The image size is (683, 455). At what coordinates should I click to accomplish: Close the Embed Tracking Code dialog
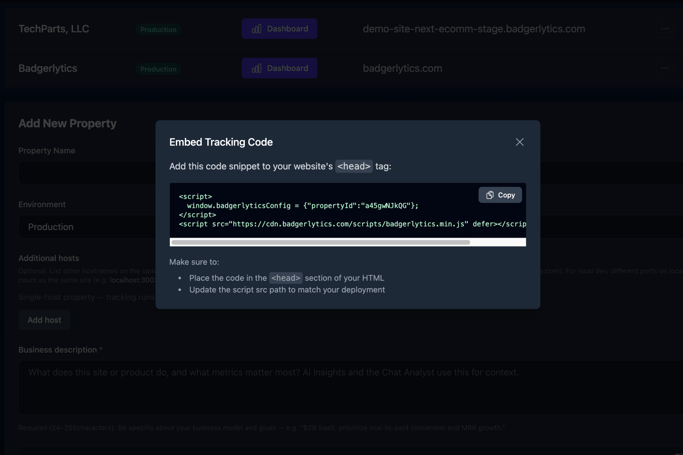519,142
